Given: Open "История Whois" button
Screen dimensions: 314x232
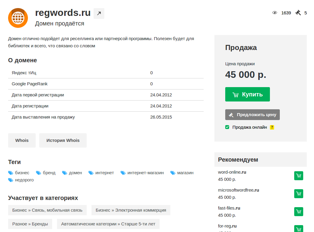Looking at the screenshot, I should (x=63, y=140).
